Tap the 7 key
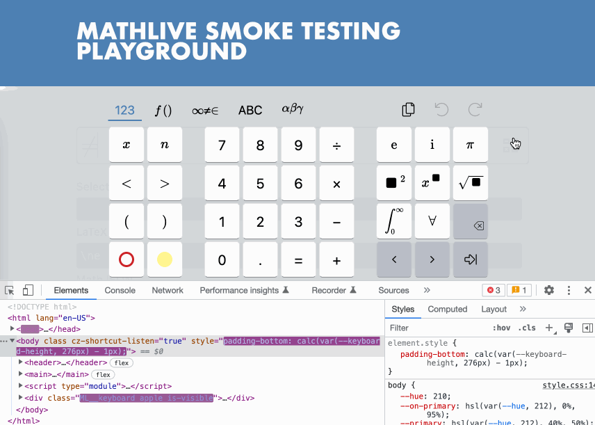Image resolution: width=595 pixels, height=425 pixels. pos(222,145)
